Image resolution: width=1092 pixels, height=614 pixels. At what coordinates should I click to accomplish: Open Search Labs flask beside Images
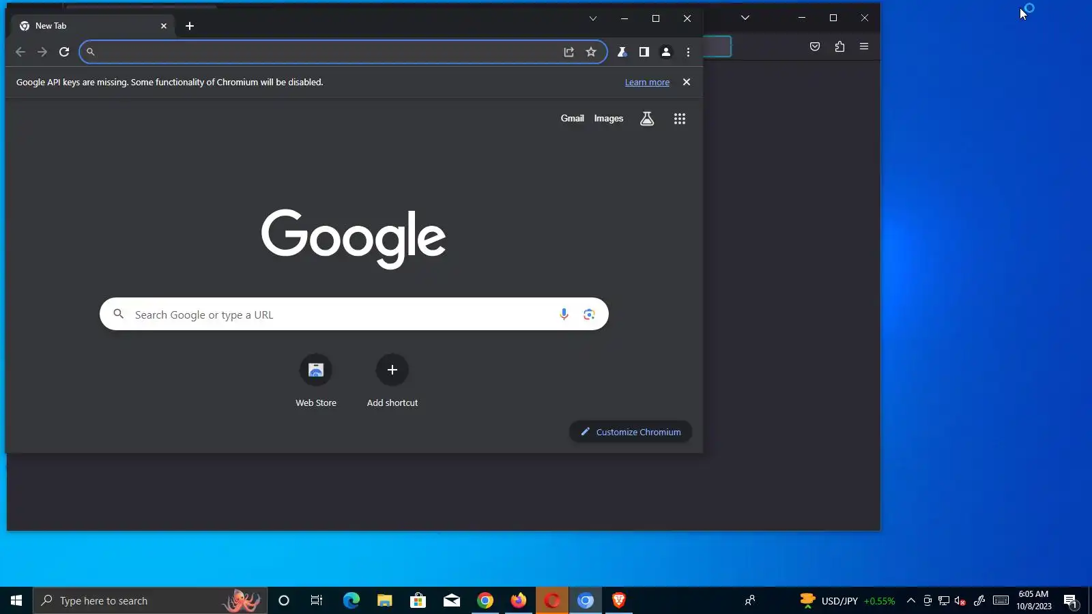647,119
